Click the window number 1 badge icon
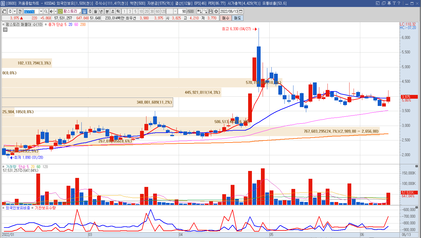Screen dimensions: 421x238 pos(3,3)
